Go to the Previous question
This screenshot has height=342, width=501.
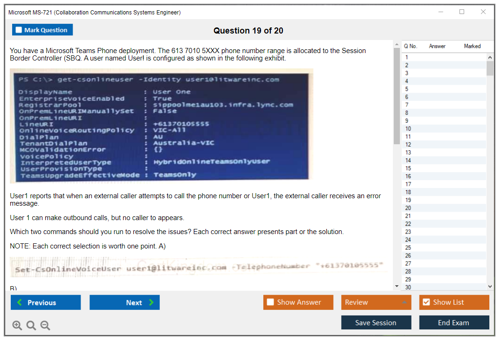pos(46,302)
